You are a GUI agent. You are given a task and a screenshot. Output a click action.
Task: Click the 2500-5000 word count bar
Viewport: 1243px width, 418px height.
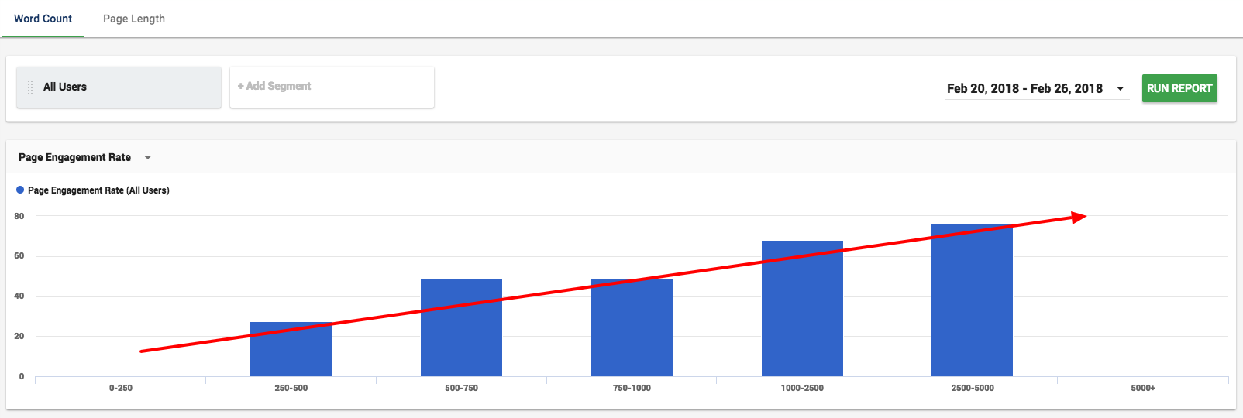coord(972,300)
